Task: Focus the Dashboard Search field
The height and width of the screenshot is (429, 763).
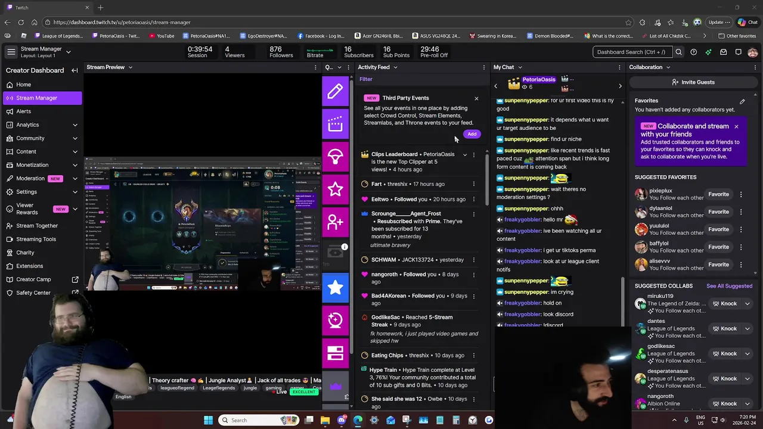Action: point(631,52)
